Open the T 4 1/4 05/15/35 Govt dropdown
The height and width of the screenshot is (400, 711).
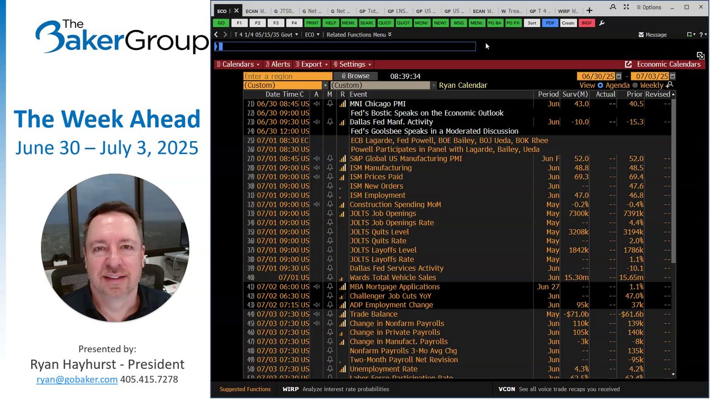(x=266, y=34)
